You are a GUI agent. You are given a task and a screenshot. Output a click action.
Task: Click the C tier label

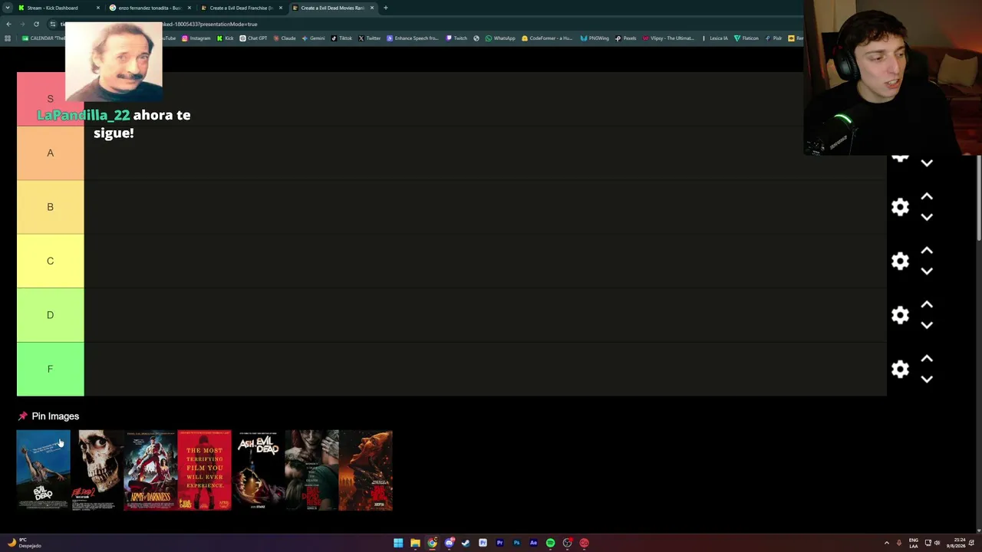click(50, 261)
